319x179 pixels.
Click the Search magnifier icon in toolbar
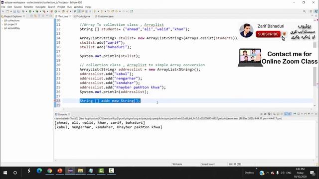click(x=305, y=11)
